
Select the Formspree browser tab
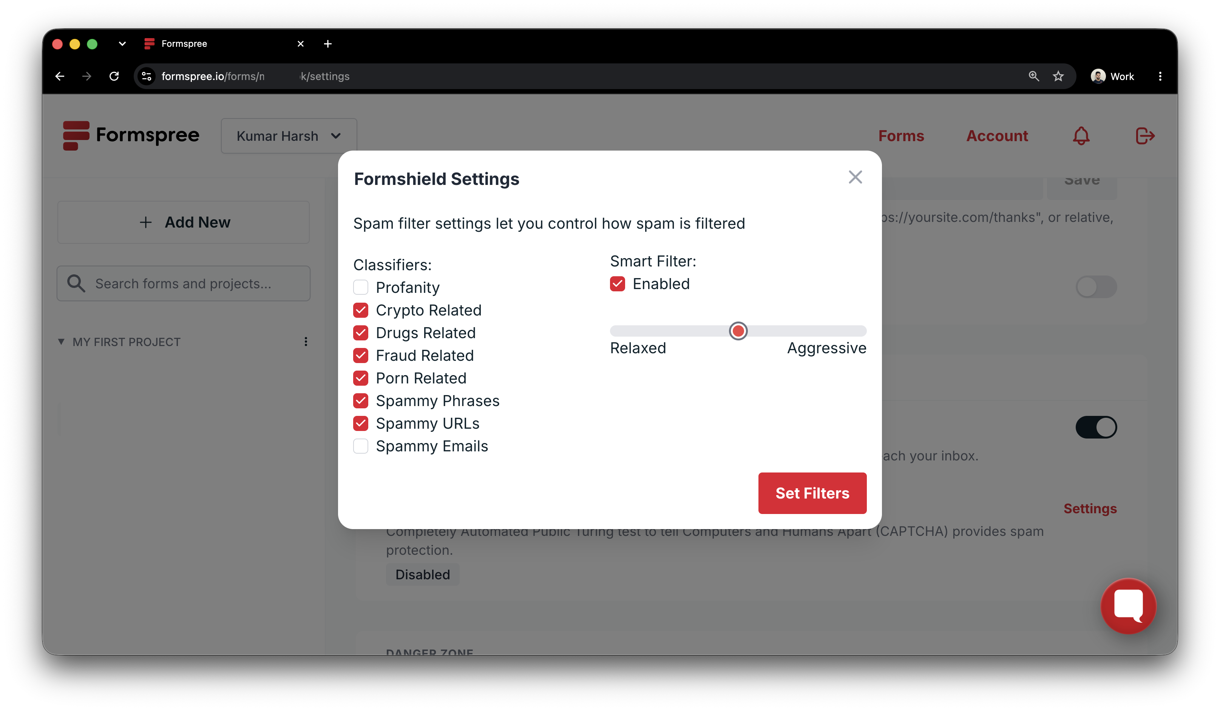tap(224, 43)
